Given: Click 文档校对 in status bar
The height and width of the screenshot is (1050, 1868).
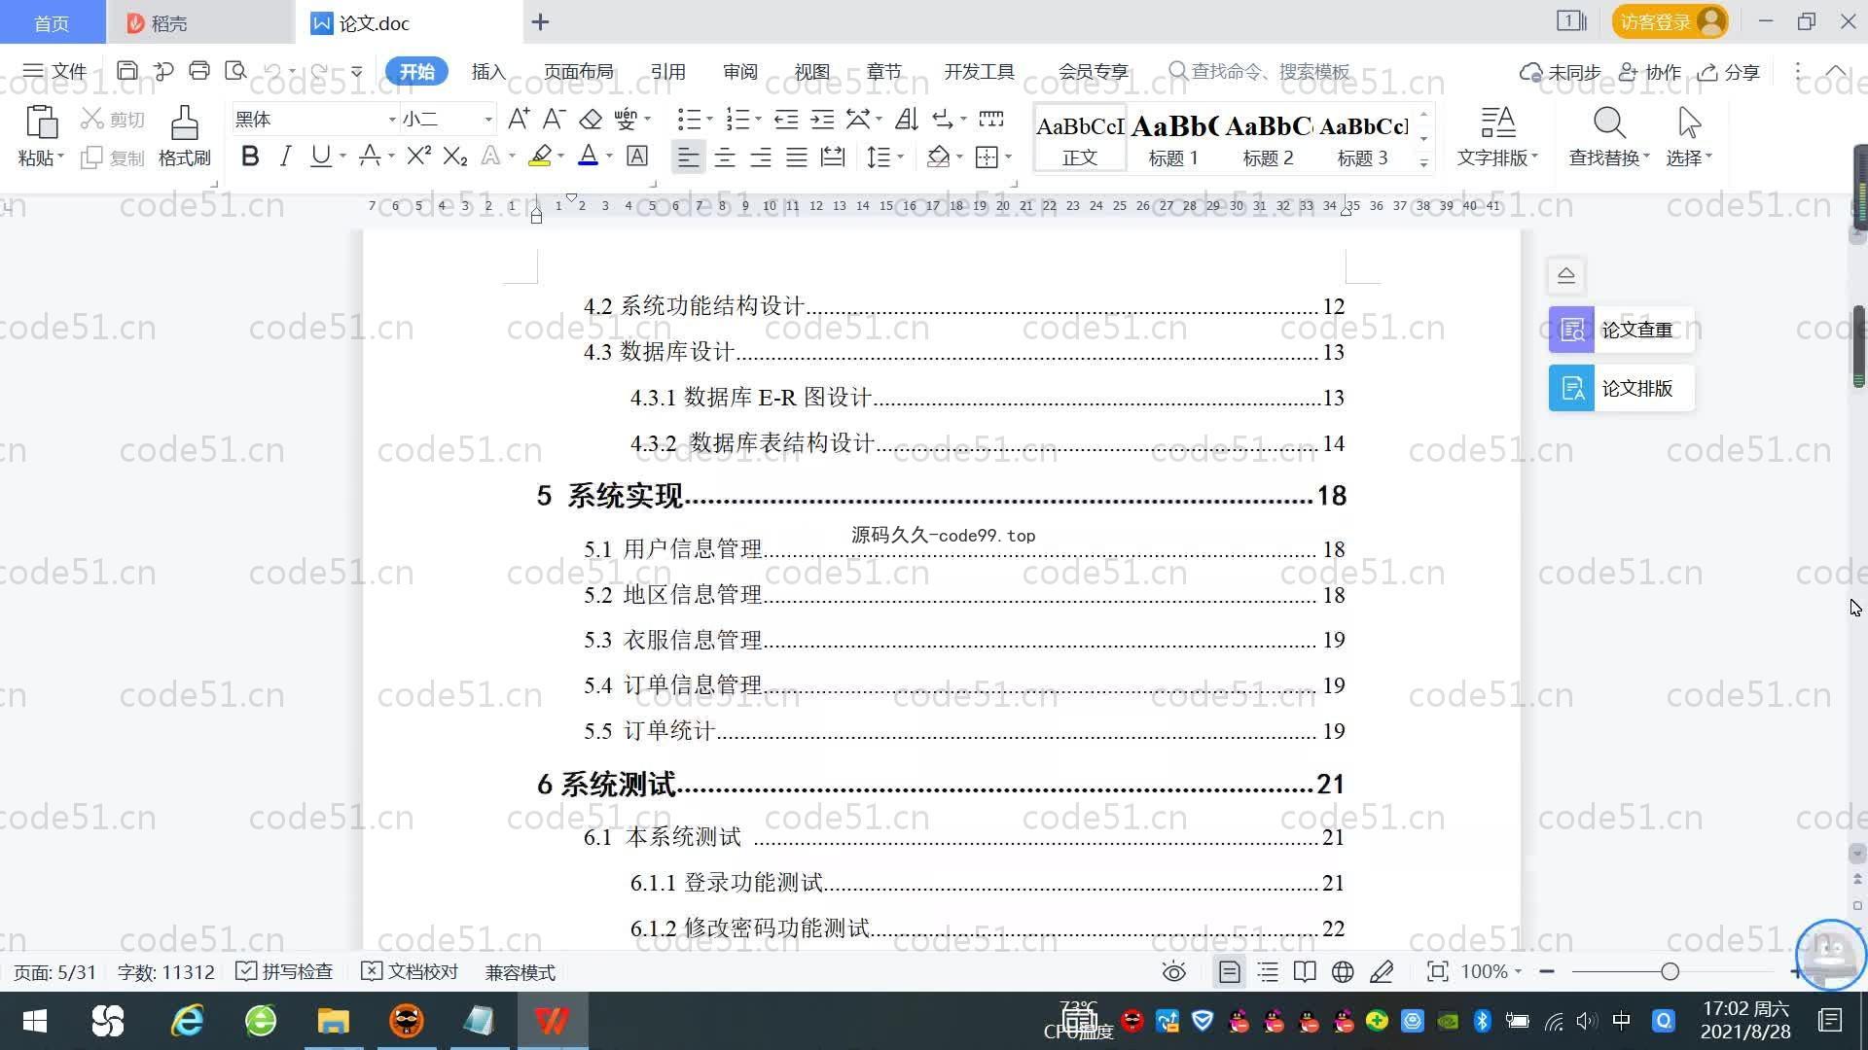Looking at the screenshot, I should (410, 971).
